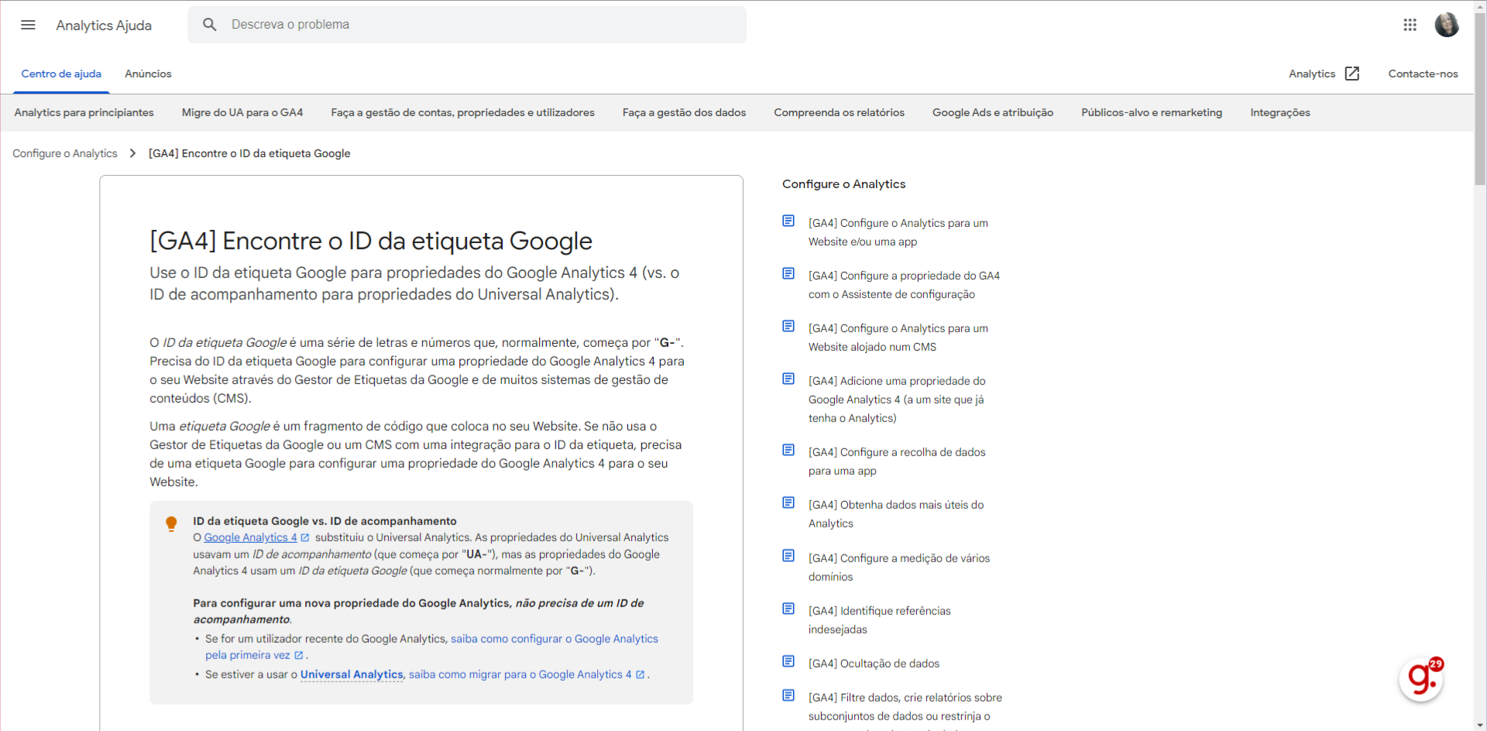Image resolution: width=1487 pixels, height=731 pixels.
Task: Click external icon after pela primeira vez
Action: click(299, 655)
